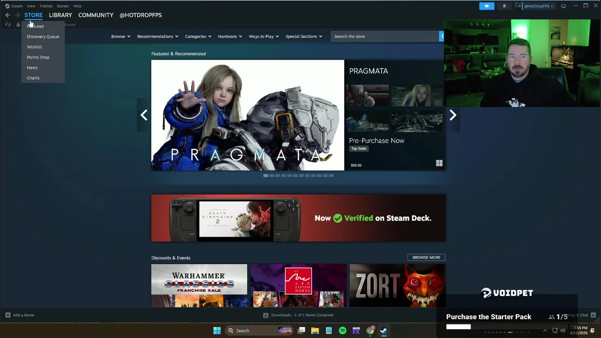This screenshot has height=338, width=601.
Task: Open the Help menu
Action: point(77,6)
